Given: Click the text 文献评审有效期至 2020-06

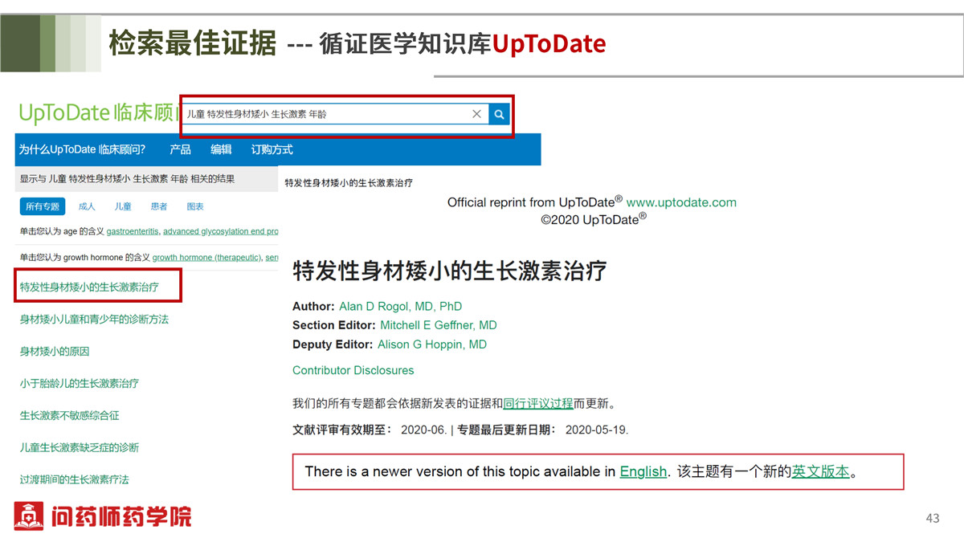Looking at the screenshot, I should (370, 430).
